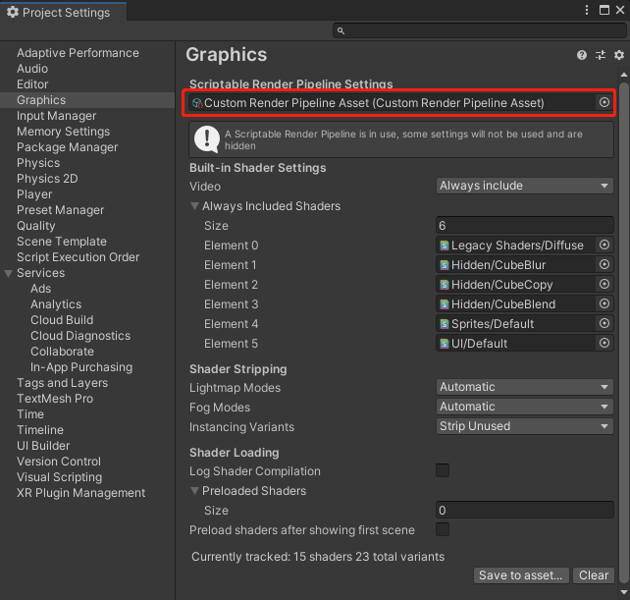Open object picker for Hidden/CubeBlend

604,304
